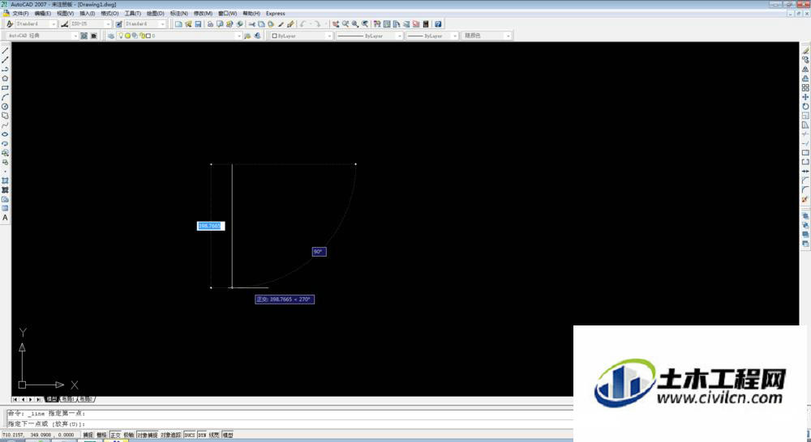
Task: Click the coordinate readout 710.2157, 349.0908
Action: (x=39, y=436)
